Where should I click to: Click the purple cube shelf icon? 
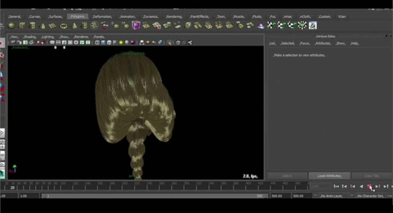point(136,26)
